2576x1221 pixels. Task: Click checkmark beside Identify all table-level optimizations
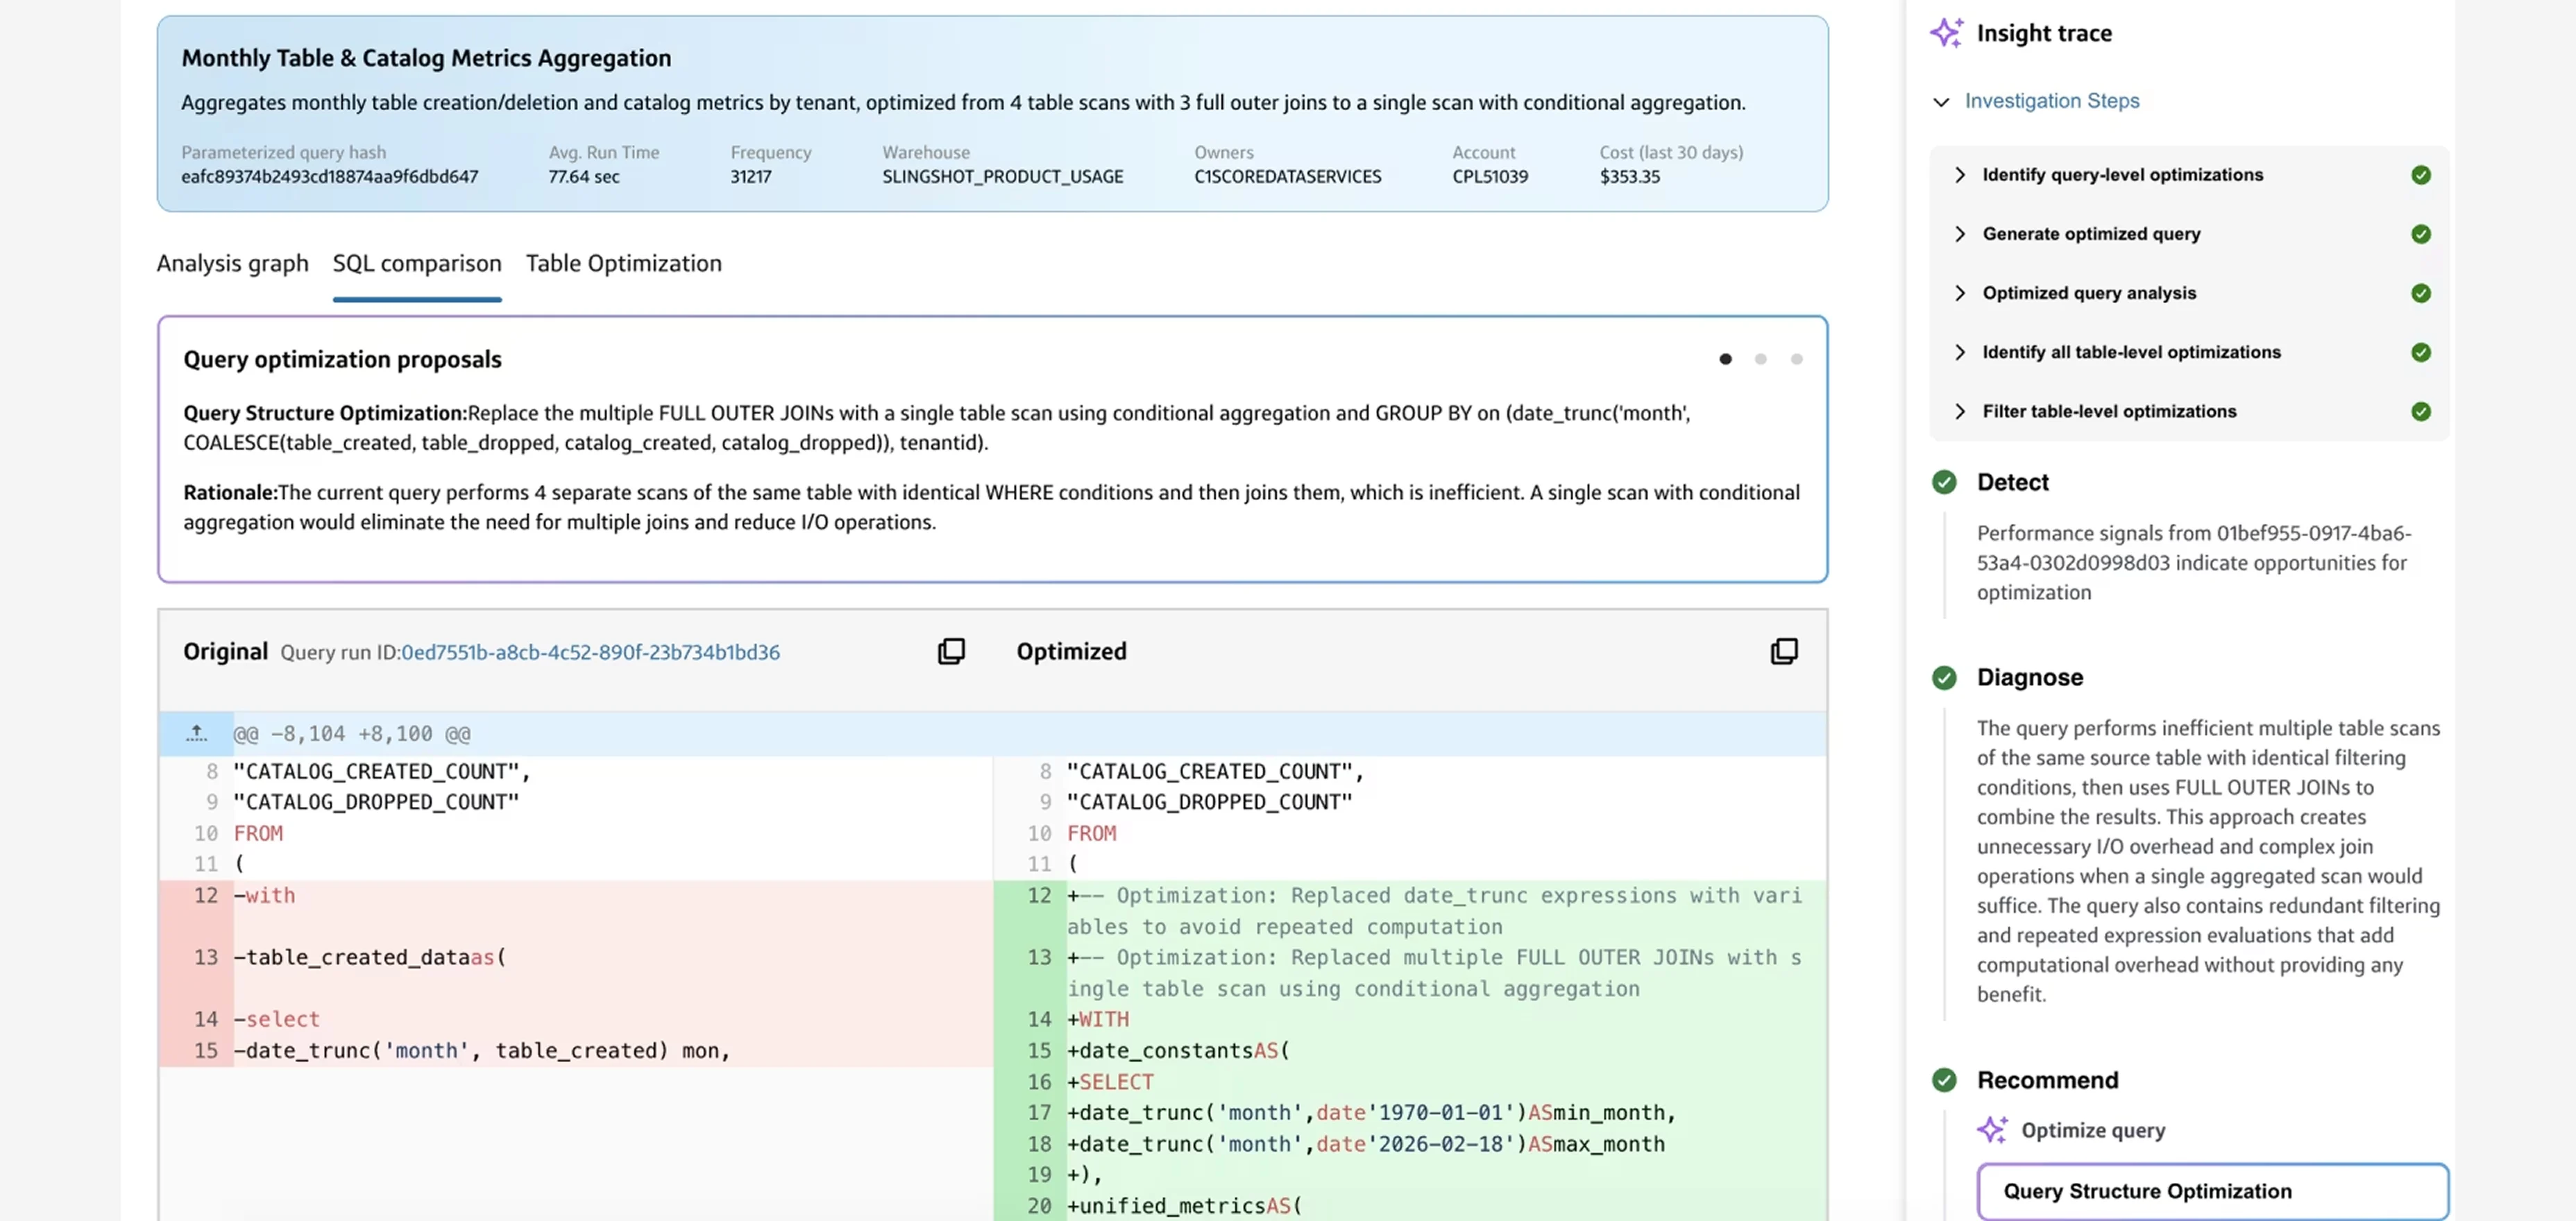tap(2421, 352)
